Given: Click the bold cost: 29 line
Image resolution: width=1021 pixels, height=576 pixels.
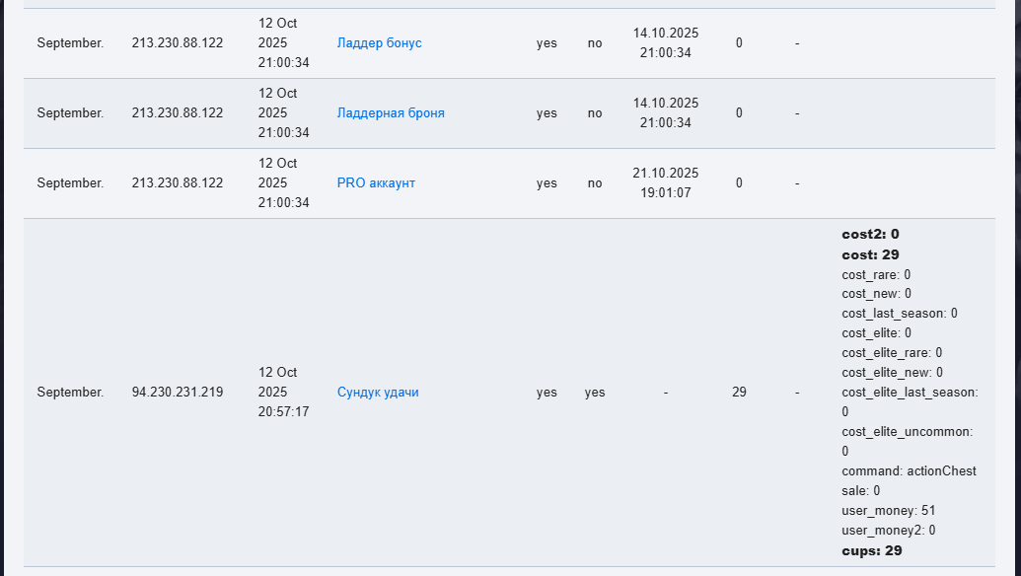Looking at the screenshot, I should [870, 254].
